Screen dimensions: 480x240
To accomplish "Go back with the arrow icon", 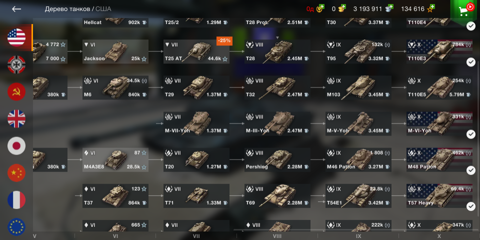I will coord(16,9).
